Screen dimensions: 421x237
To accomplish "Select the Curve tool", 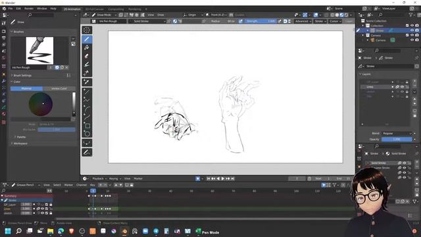I will (x=87, y=117).
